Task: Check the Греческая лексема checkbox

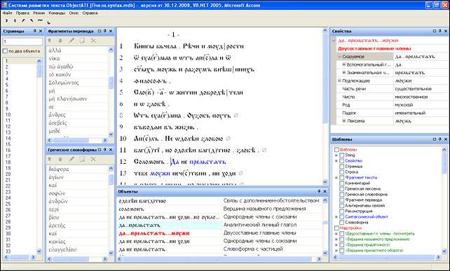Action: click(341, 188)
